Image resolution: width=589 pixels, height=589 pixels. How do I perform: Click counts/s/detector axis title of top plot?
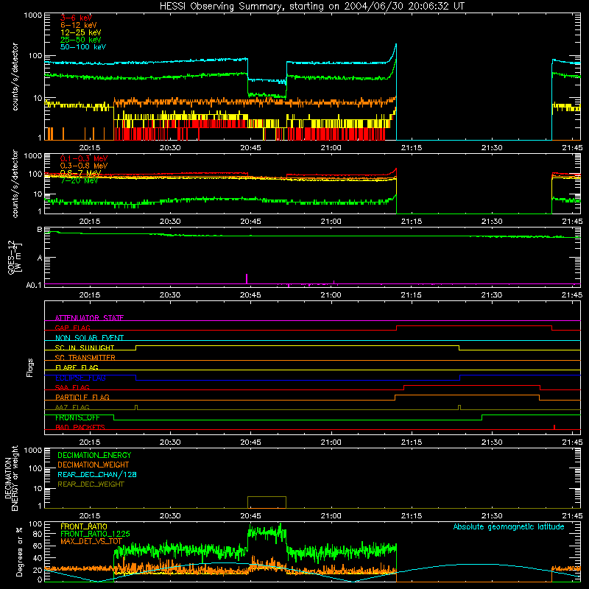click(15, 77)
